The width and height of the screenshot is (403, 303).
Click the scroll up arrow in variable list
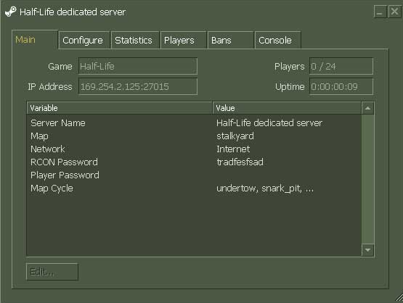(367, 108)
